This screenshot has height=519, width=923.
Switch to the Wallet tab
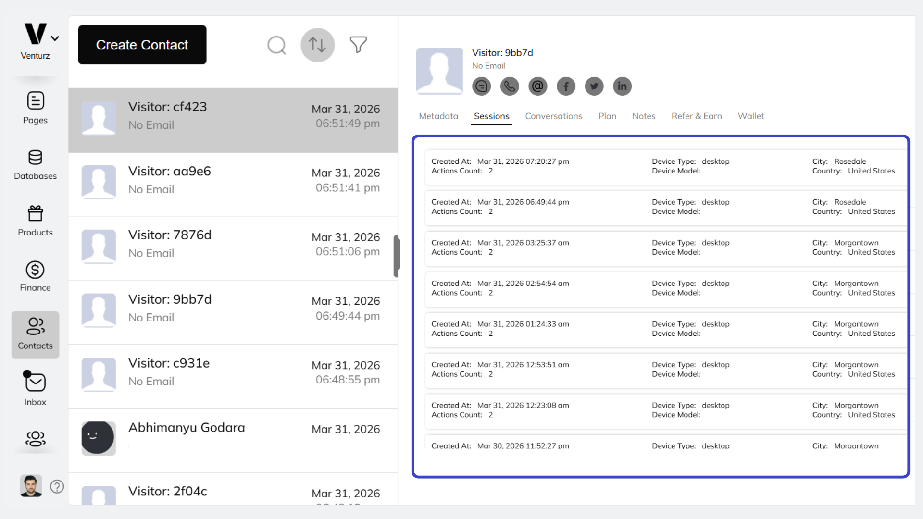tap(750, 116)
